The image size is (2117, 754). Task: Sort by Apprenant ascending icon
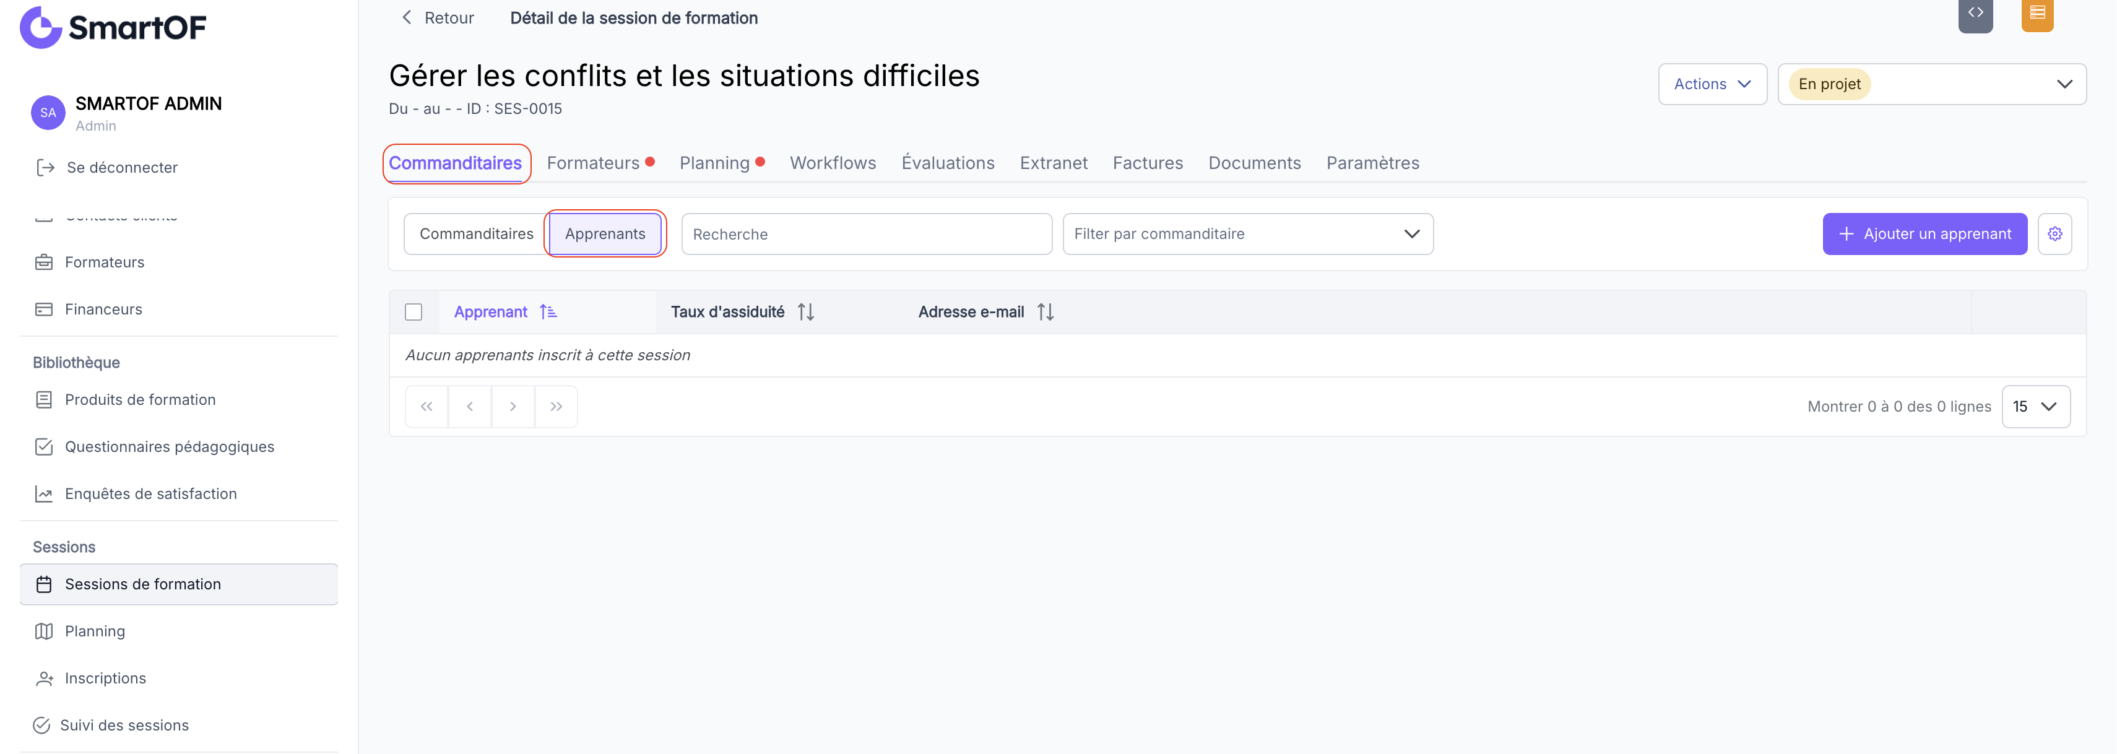pos(548,311)
